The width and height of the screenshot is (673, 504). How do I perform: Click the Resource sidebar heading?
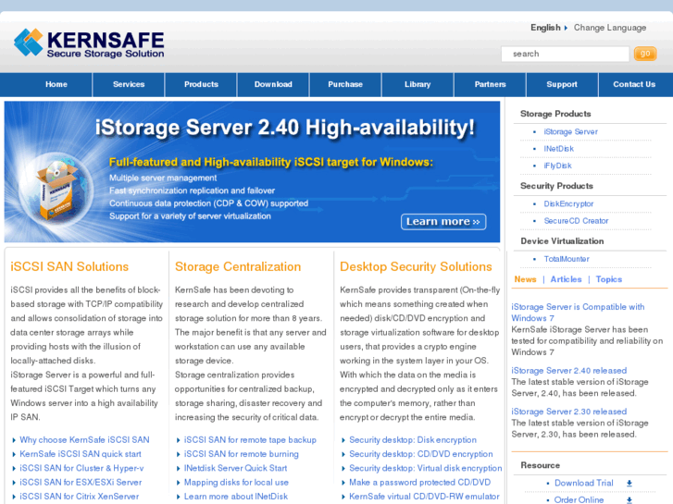(x=541, y=465)
